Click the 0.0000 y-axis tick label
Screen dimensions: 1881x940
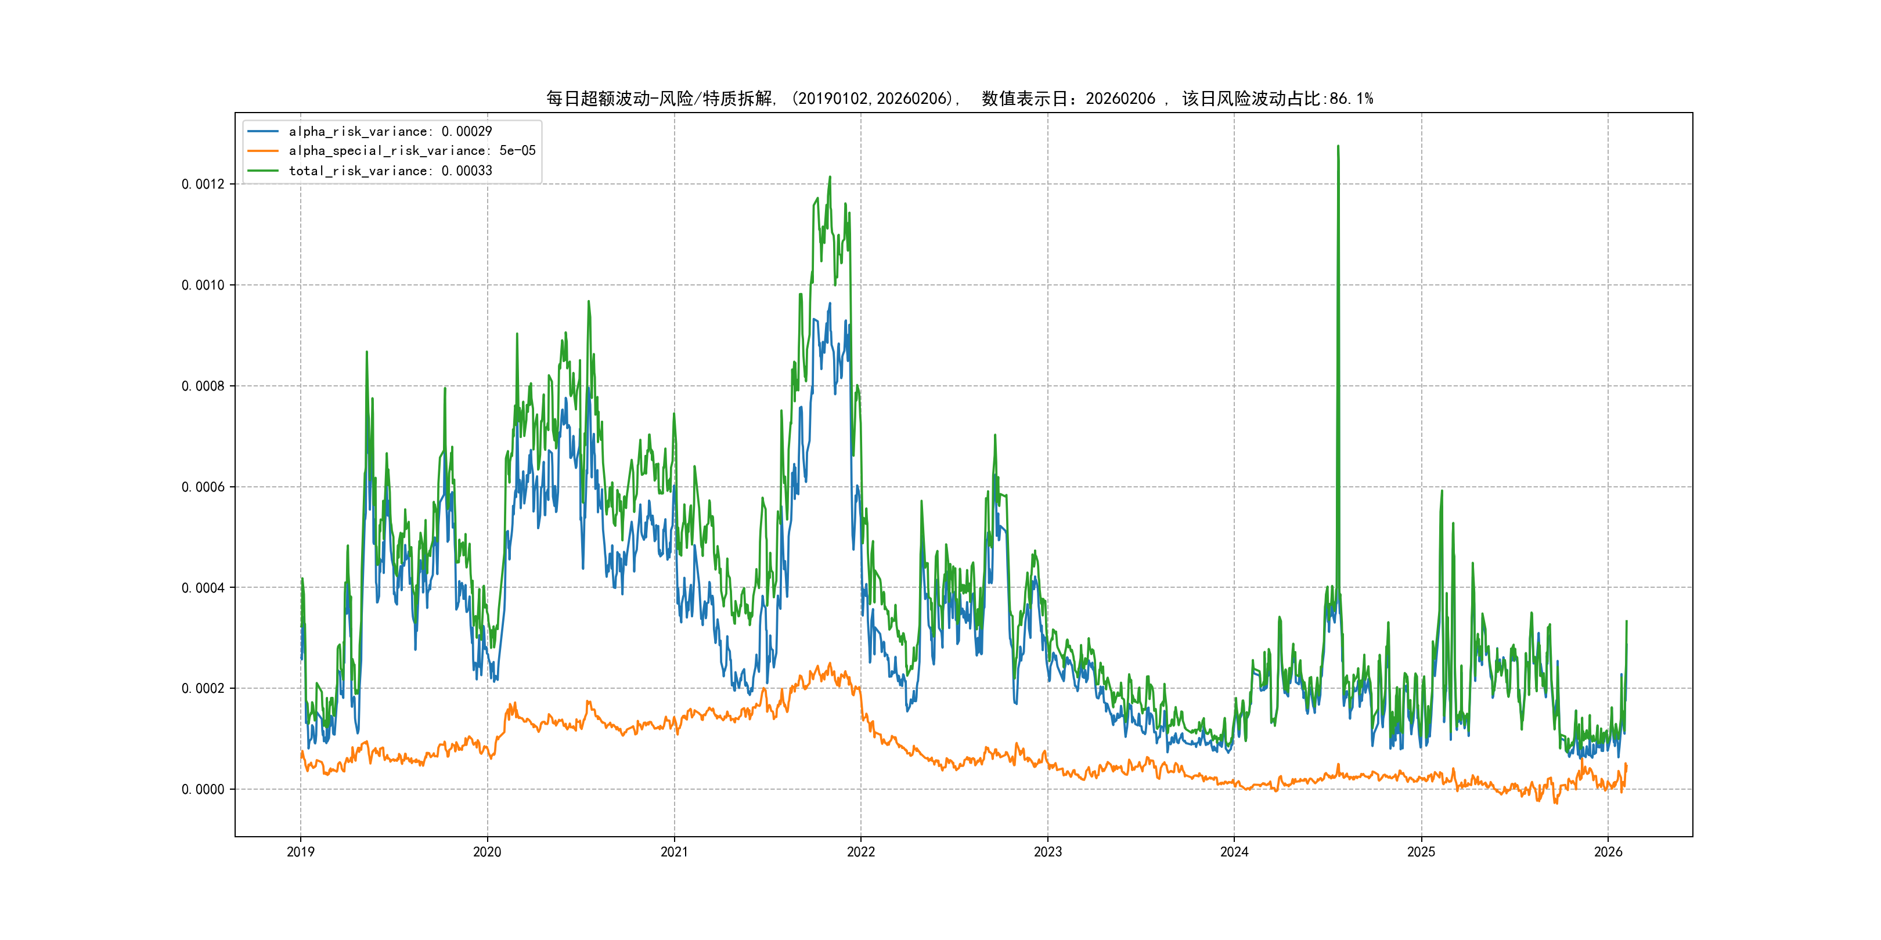[203, 789]
